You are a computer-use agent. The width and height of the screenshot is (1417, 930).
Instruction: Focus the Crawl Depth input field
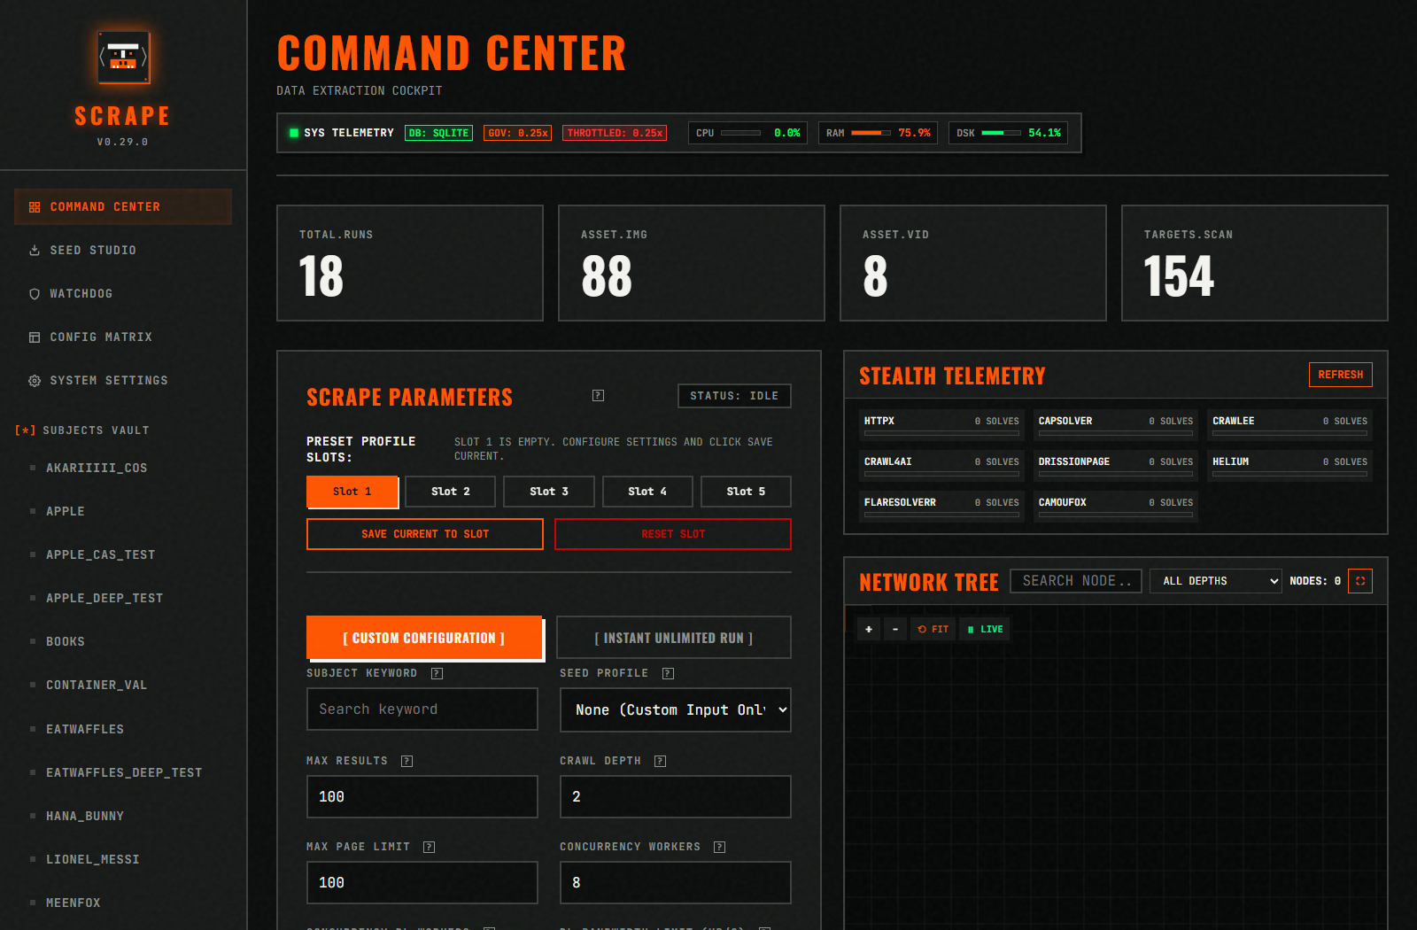coord(676,797)
